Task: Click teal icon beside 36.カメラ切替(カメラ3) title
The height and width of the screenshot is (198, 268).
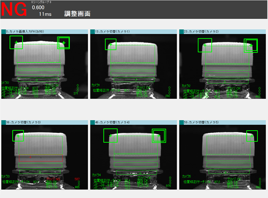Action: [3, 123]
